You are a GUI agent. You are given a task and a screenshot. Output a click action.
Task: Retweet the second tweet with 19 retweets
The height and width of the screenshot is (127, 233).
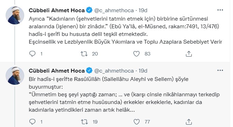84,122
